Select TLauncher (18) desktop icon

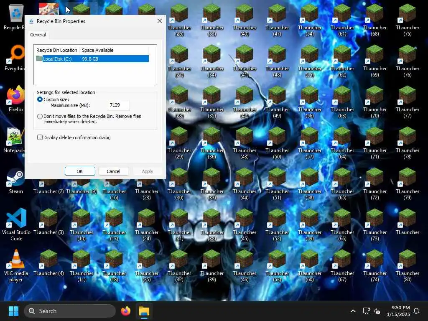click(x=114, y=265)
